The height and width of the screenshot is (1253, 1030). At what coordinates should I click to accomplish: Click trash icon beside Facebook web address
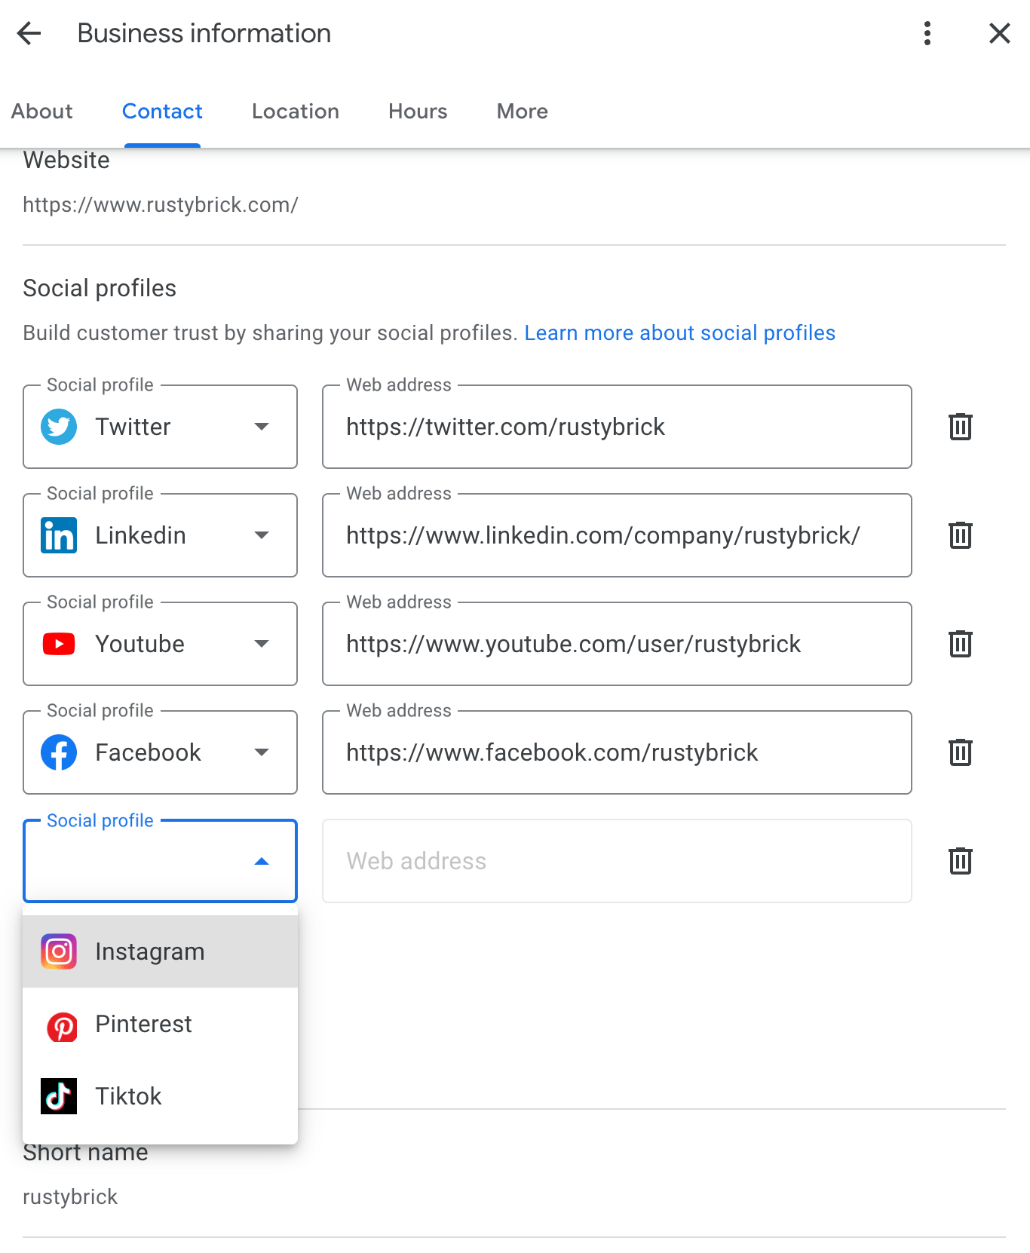[960, 752]
